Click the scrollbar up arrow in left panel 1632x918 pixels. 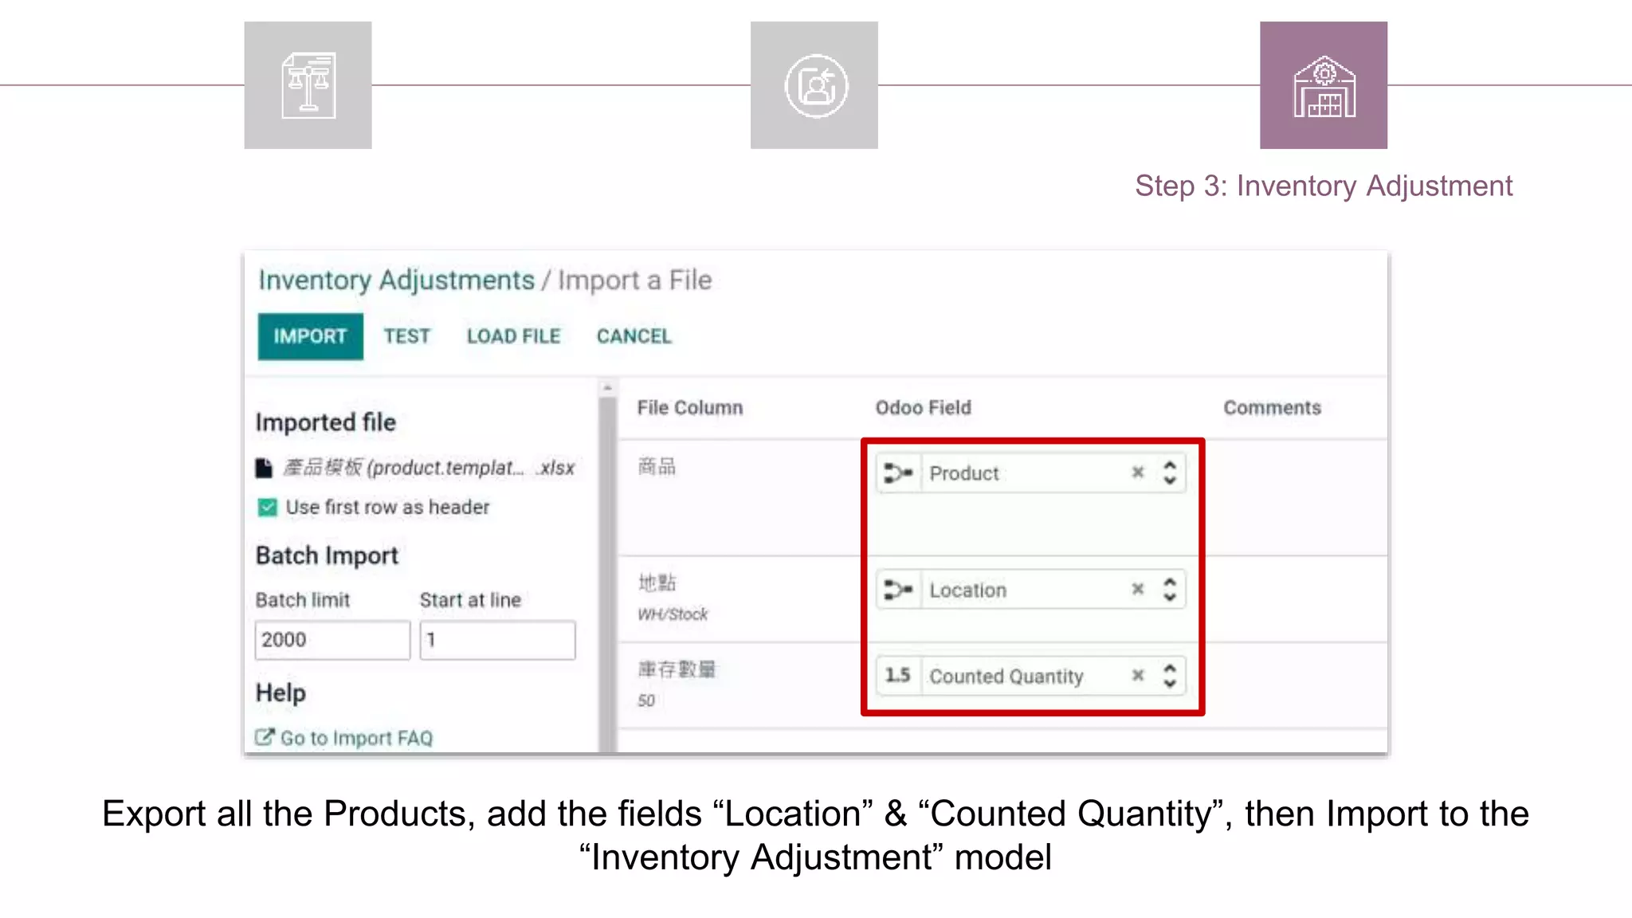coord(607,387)
